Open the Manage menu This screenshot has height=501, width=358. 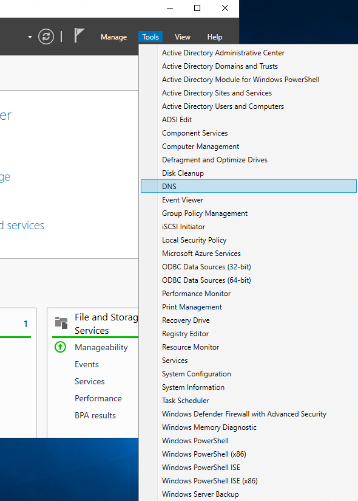(114, 37)
